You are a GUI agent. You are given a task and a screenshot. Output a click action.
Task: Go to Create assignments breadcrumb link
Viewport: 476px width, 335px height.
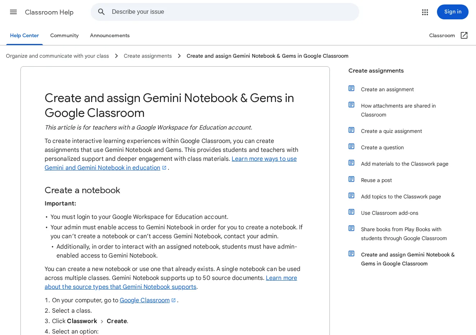148,56
